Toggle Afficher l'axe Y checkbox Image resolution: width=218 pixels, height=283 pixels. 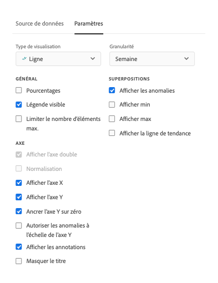(19, 197)
